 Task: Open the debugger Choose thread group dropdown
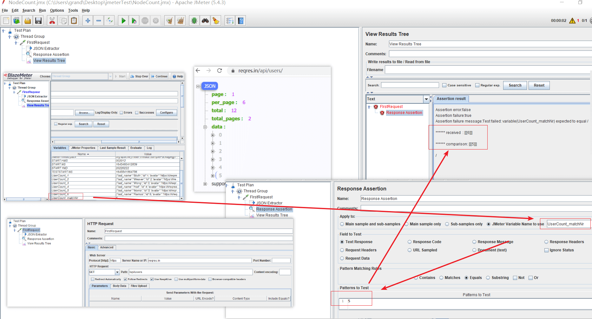point(110,76)
